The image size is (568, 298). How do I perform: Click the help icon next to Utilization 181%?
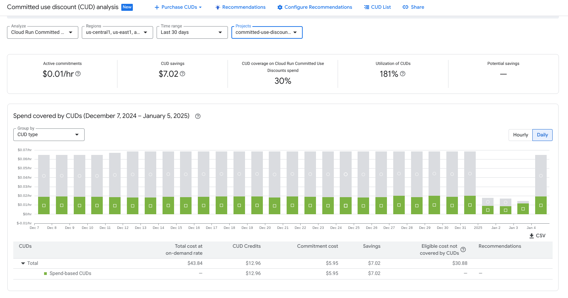[x=403, y=74]
